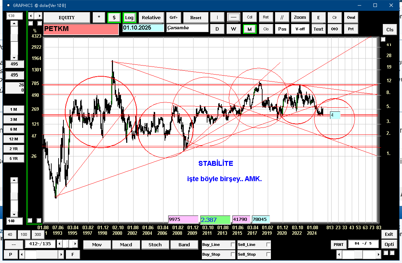Viewport: 402px width, 263px height.
Task: Check the Sell_Stop checkbox
Action: (268, 254)
